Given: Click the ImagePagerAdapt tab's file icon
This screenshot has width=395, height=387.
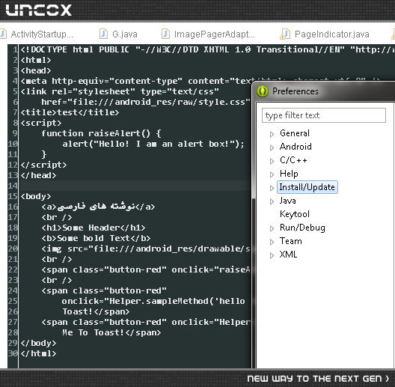Looking at the screenshot, I should coord(165,34).
